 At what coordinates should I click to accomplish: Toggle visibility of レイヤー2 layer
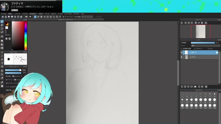pyautogui.click(x=181, y=57)
